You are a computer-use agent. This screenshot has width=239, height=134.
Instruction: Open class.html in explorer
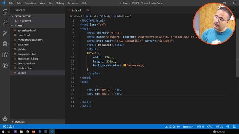24,35
